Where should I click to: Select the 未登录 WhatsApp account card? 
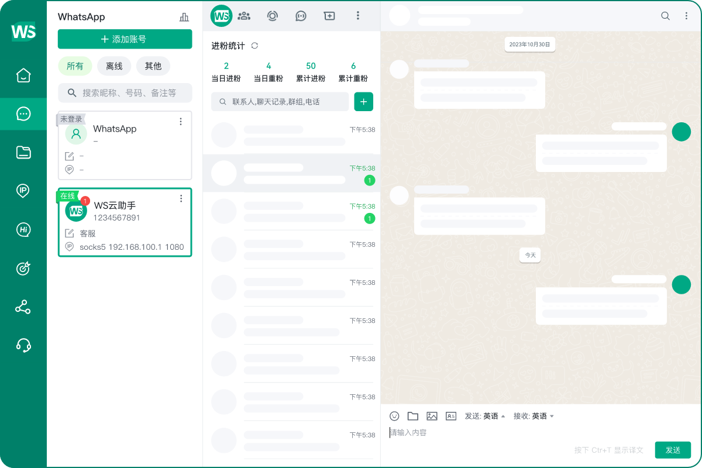125,145
